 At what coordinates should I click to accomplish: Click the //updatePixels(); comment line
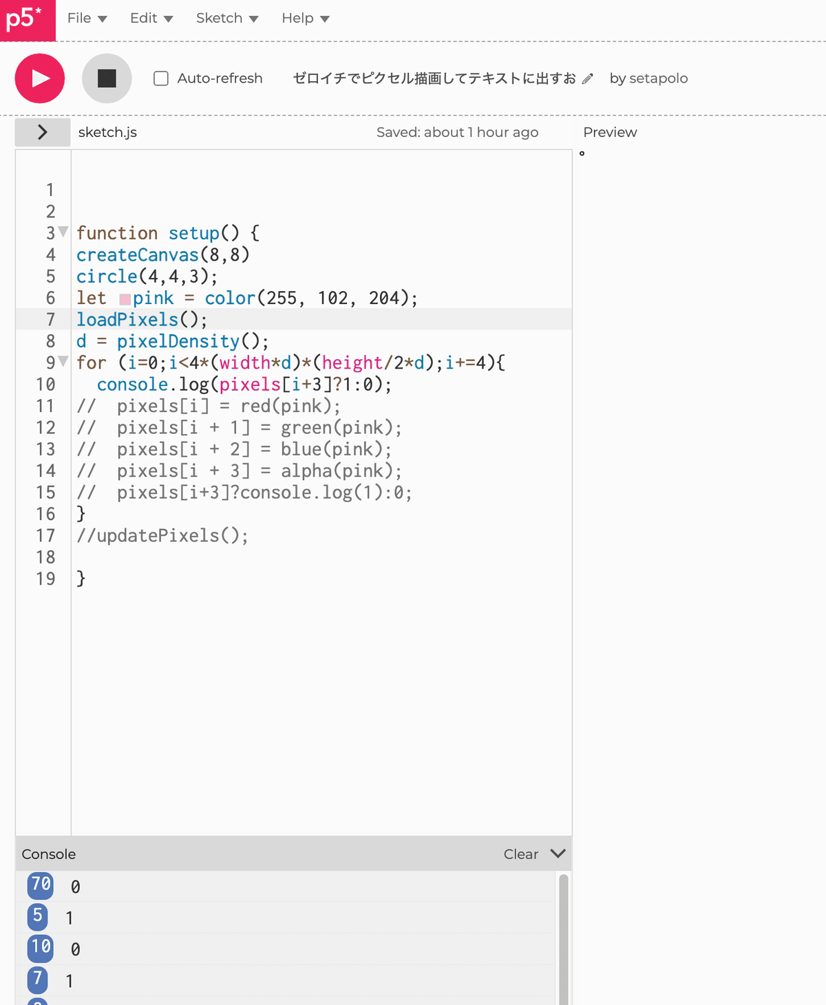[x=162, y=535]
